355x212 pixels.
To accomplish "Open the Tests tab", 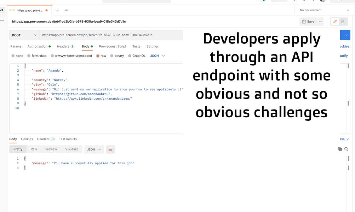I will (136, 46).
